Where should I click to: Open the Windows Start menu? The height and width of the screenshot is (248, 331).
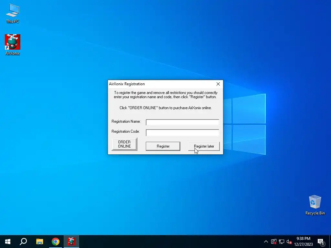click(8, 242)
